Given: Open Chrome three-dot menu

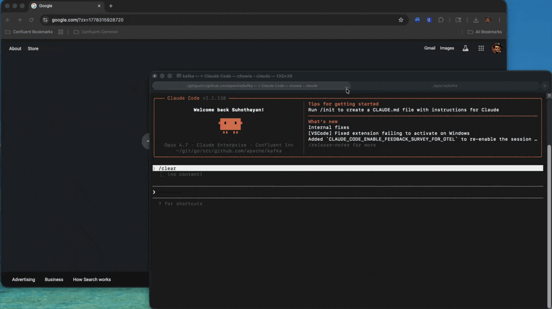Looking at the screenshot, I should (500, 20).
